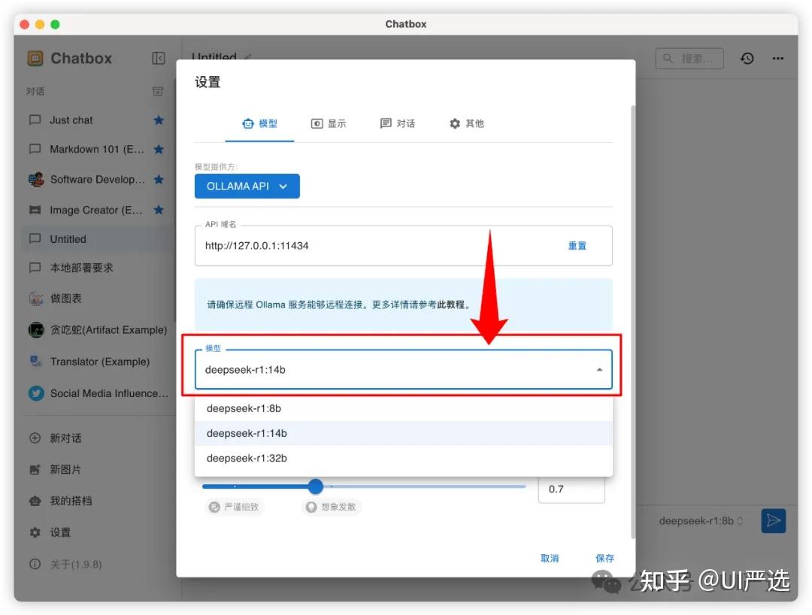812x615 pixels.
Task: Click 保存 to save settings
Action: (604, 558)
